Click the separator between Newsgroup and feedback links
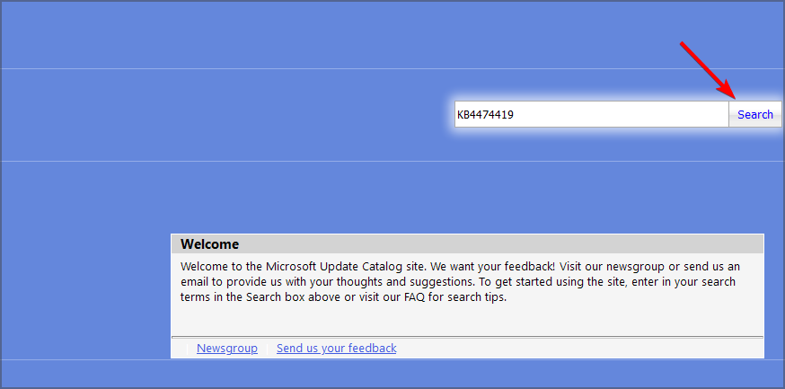 click(268, 349)
